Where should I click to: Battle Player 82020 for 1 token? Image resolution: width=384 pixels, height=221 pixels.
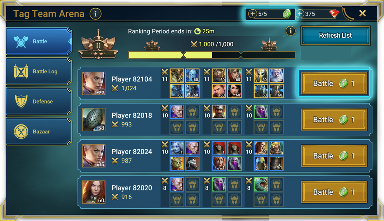334,192
